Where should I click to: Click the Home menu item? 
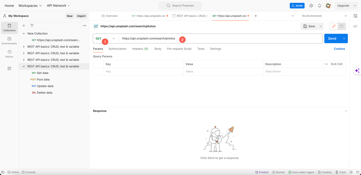tap(9, 6)
